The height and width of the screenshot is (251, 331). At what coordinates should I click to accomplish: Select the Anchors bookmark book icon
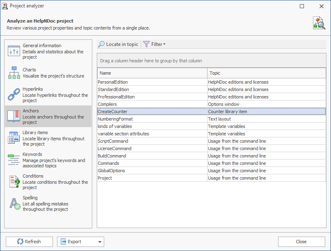14,116
